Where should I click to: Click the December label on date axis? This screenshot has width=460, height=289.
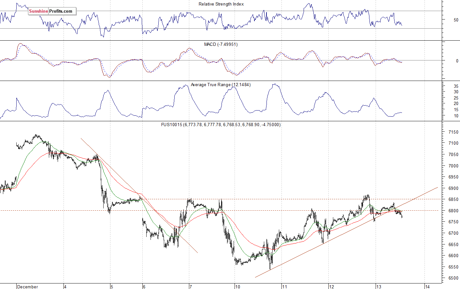[x=28, y=287]
